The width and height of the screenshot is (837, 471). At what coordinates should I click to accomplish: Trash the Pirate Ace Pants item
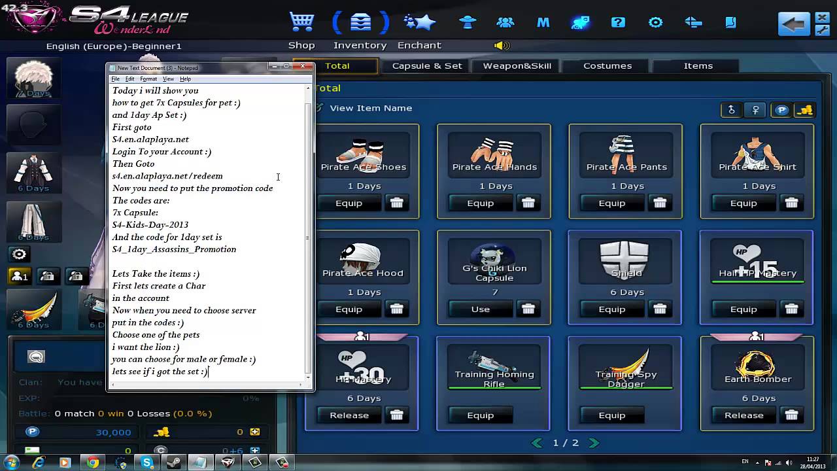(x=660, y=203)
